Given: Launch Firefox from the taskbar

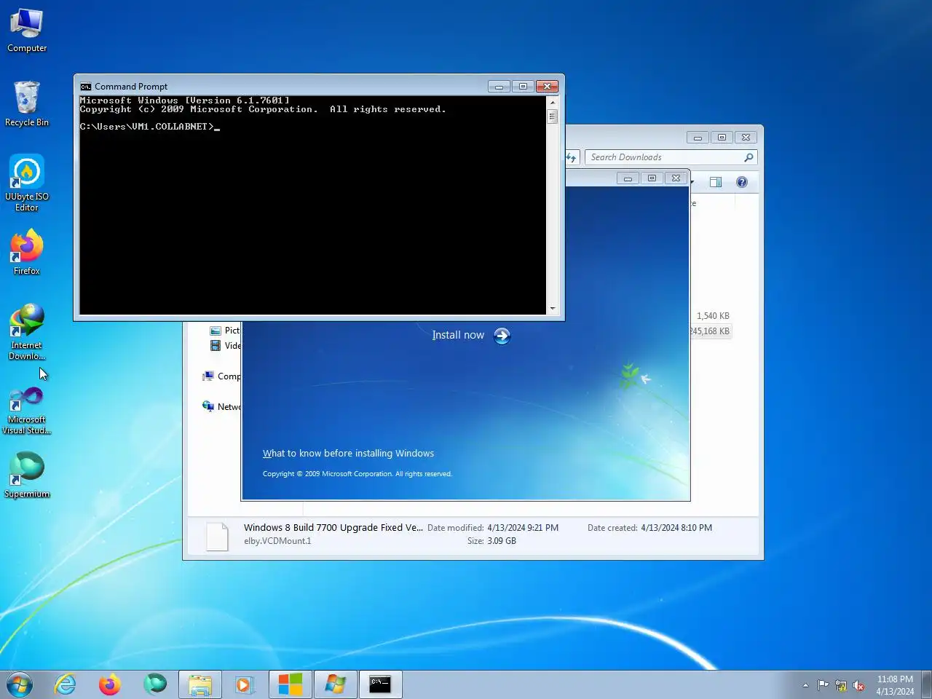Looking at the screenshot, I should pos(110,684).
